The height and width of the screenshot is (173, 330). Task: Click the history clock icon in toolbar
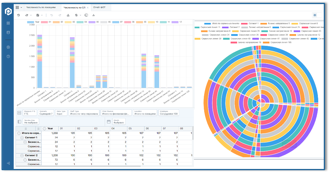click(x=19, y=15)
